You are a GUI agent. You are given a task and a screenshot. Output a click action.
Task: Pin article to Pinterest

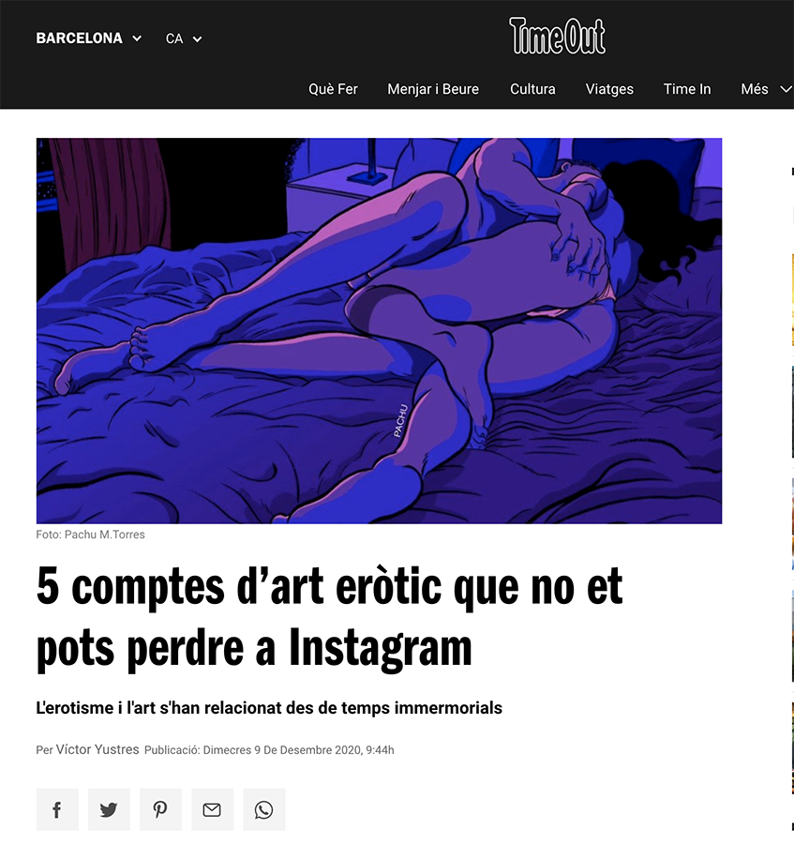point(160,809)
